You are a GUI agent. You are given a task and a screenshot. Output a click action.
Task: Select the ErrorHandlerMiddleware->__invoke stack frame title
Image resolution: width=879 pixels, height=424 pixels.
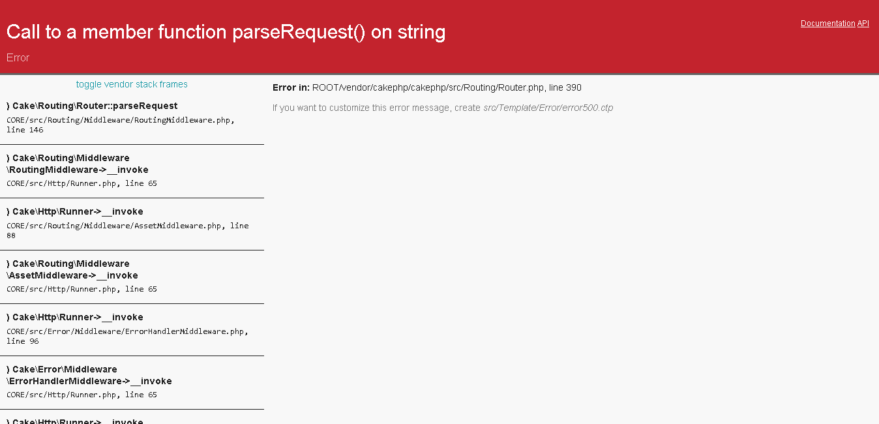(x=89, y=375)
